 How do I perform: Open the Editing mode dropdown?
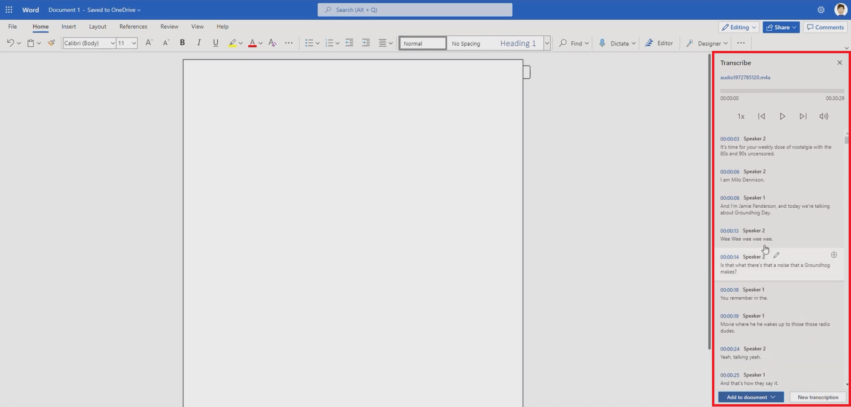pos(738,27)
